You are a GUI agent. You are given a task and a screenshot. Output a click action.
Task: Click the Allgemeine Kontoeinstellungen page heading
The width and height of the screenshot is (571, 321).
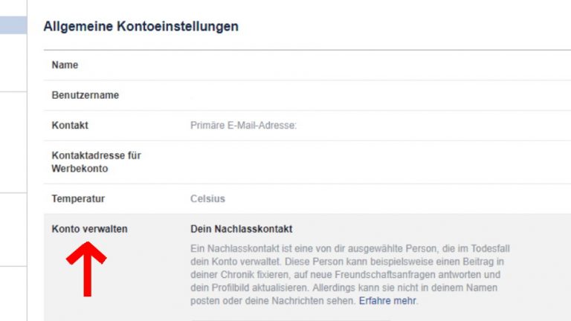point(141,27)
